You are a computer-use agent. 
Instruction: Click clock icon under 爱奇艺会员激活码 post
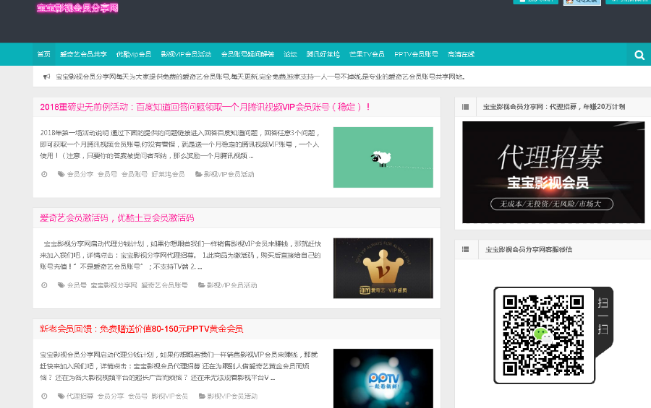click(44, 285)
